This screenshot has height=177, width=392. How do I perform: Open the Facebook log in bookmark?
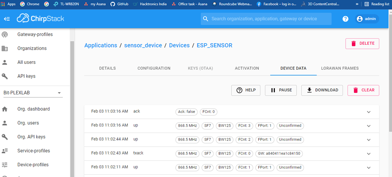click(x=276, y=4)
